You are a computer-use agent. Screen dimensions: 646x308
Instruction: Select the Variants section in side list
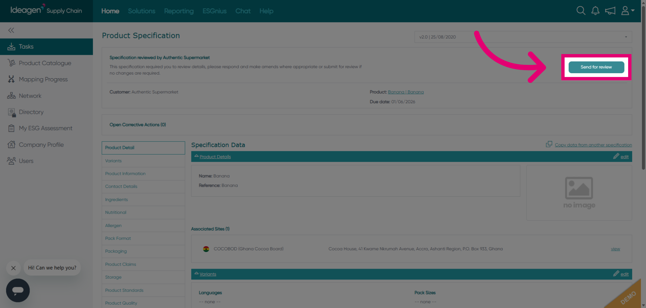[x=143, y=161]
